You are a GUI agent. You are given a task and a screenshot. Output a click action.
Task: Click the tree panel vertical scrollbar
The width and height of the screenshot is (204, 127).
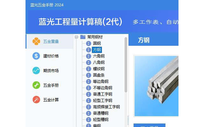point(126,65)
